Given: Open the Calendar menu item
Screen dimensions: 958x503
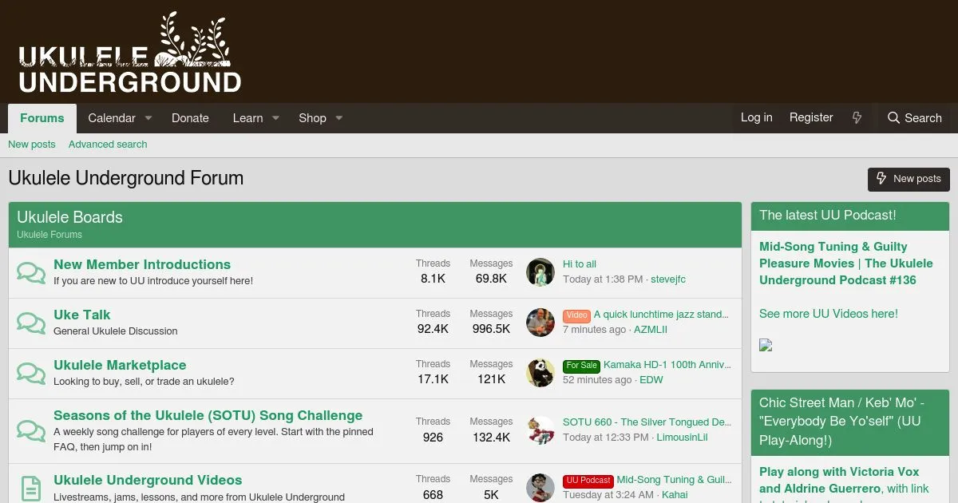Looking at the screenshot, I should (x=112, y=118).
